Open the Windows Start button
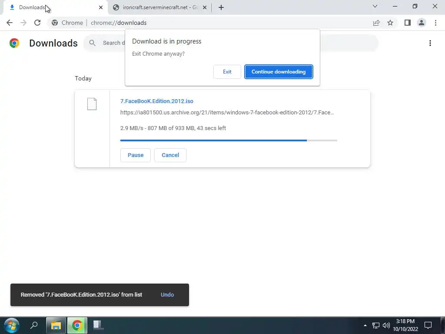 tap(11, 325)
